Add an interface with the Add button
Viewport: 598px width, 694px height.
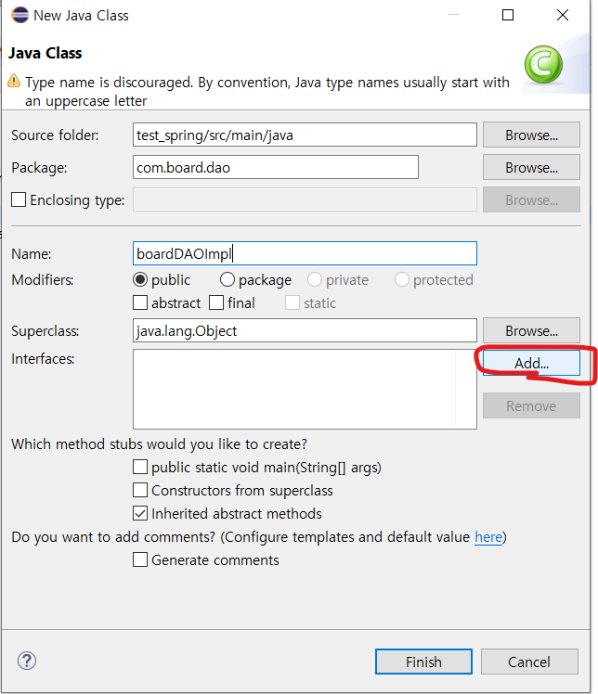(531, 363)
